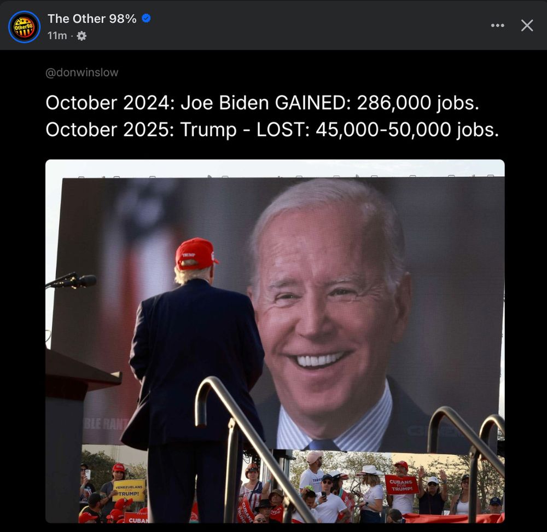Click the blue verified badge
Screen dimensions: 547x532
point(146,18)
